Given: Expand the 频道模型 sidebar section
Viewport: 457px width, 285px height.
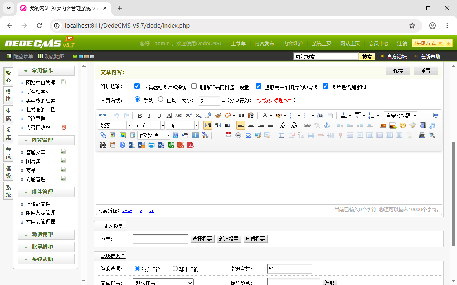Looking at the screenshot, I should (x=46, y=235).
